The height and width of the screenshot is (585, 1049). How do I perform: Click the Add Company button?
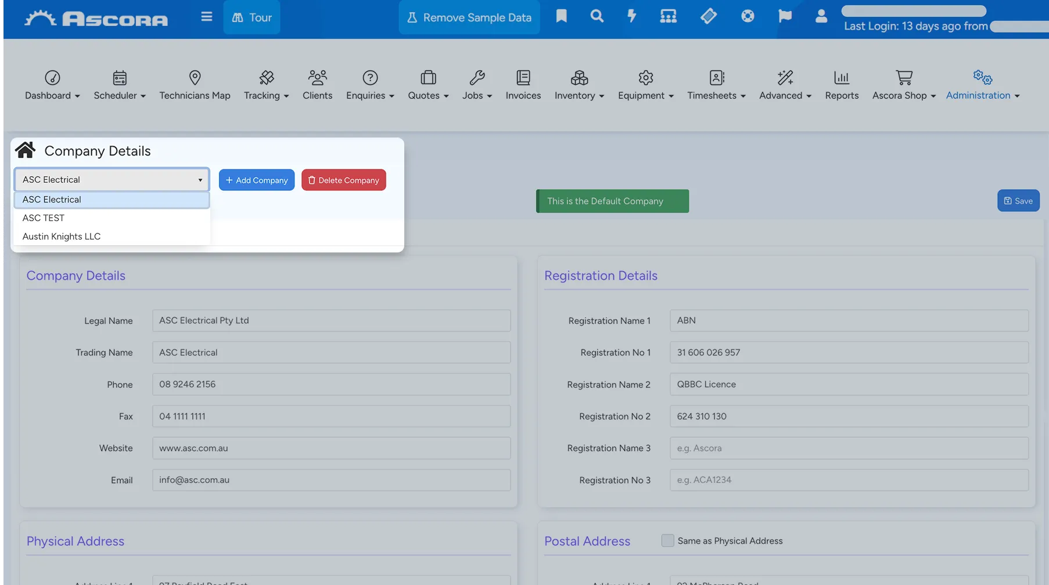(x=257, y=180)
